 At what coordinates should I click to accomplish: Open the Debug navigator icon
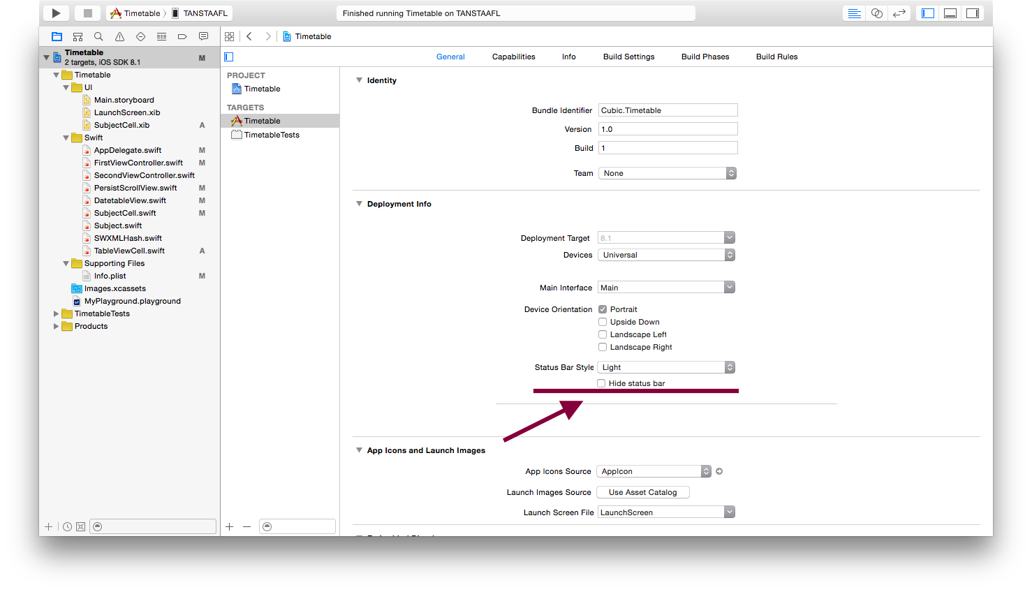click(161, 36)
